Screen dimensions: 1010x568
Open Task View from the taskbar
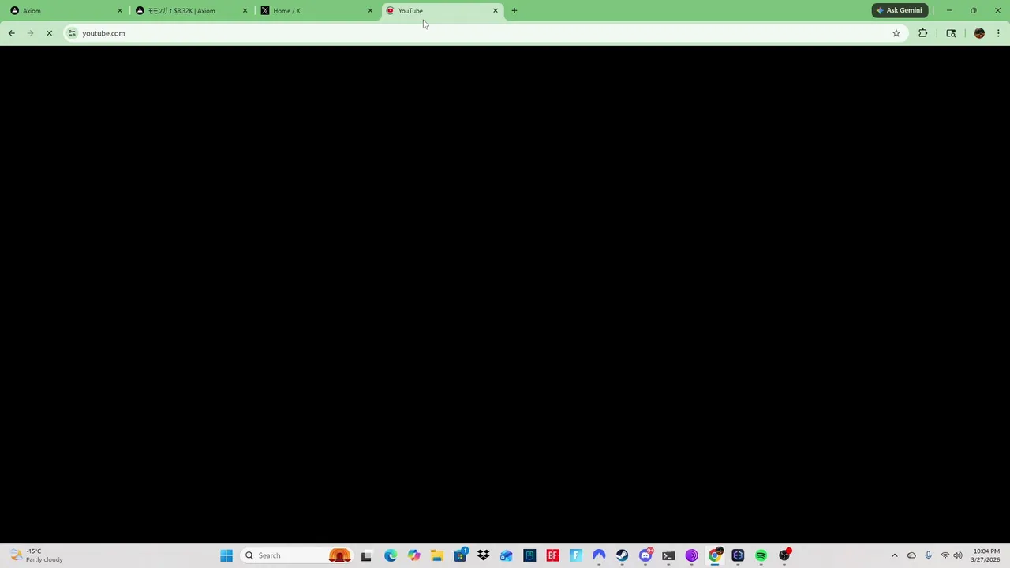(x=366, y=555)
